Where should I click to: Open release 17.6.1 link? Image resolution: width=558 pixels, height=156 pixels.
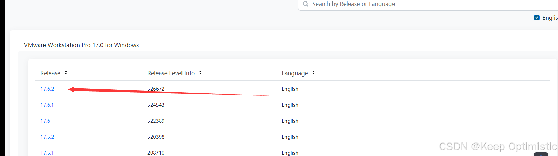pos(47,105)
